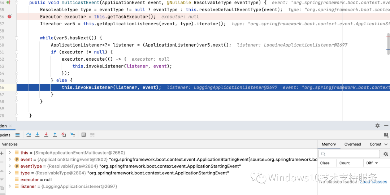This screenshot has height=195, width=390.
Task: Open Evaluate Expression calculator icon
Action: point(83,135)
